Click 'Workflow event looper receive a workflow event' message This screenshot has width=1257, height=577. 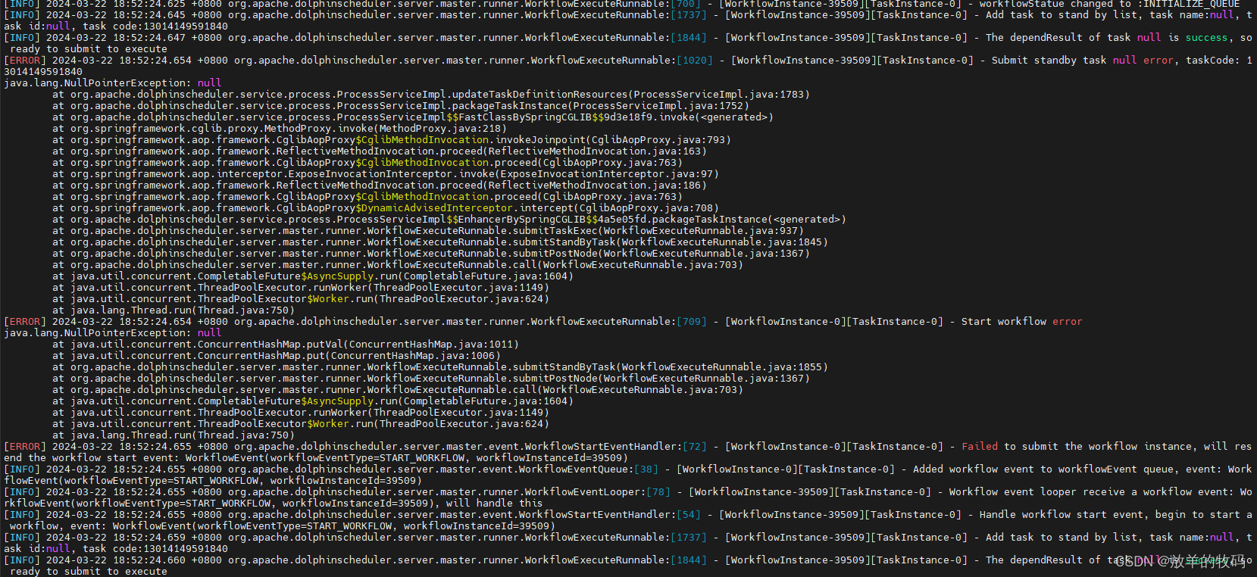(x=1089, y=491)
